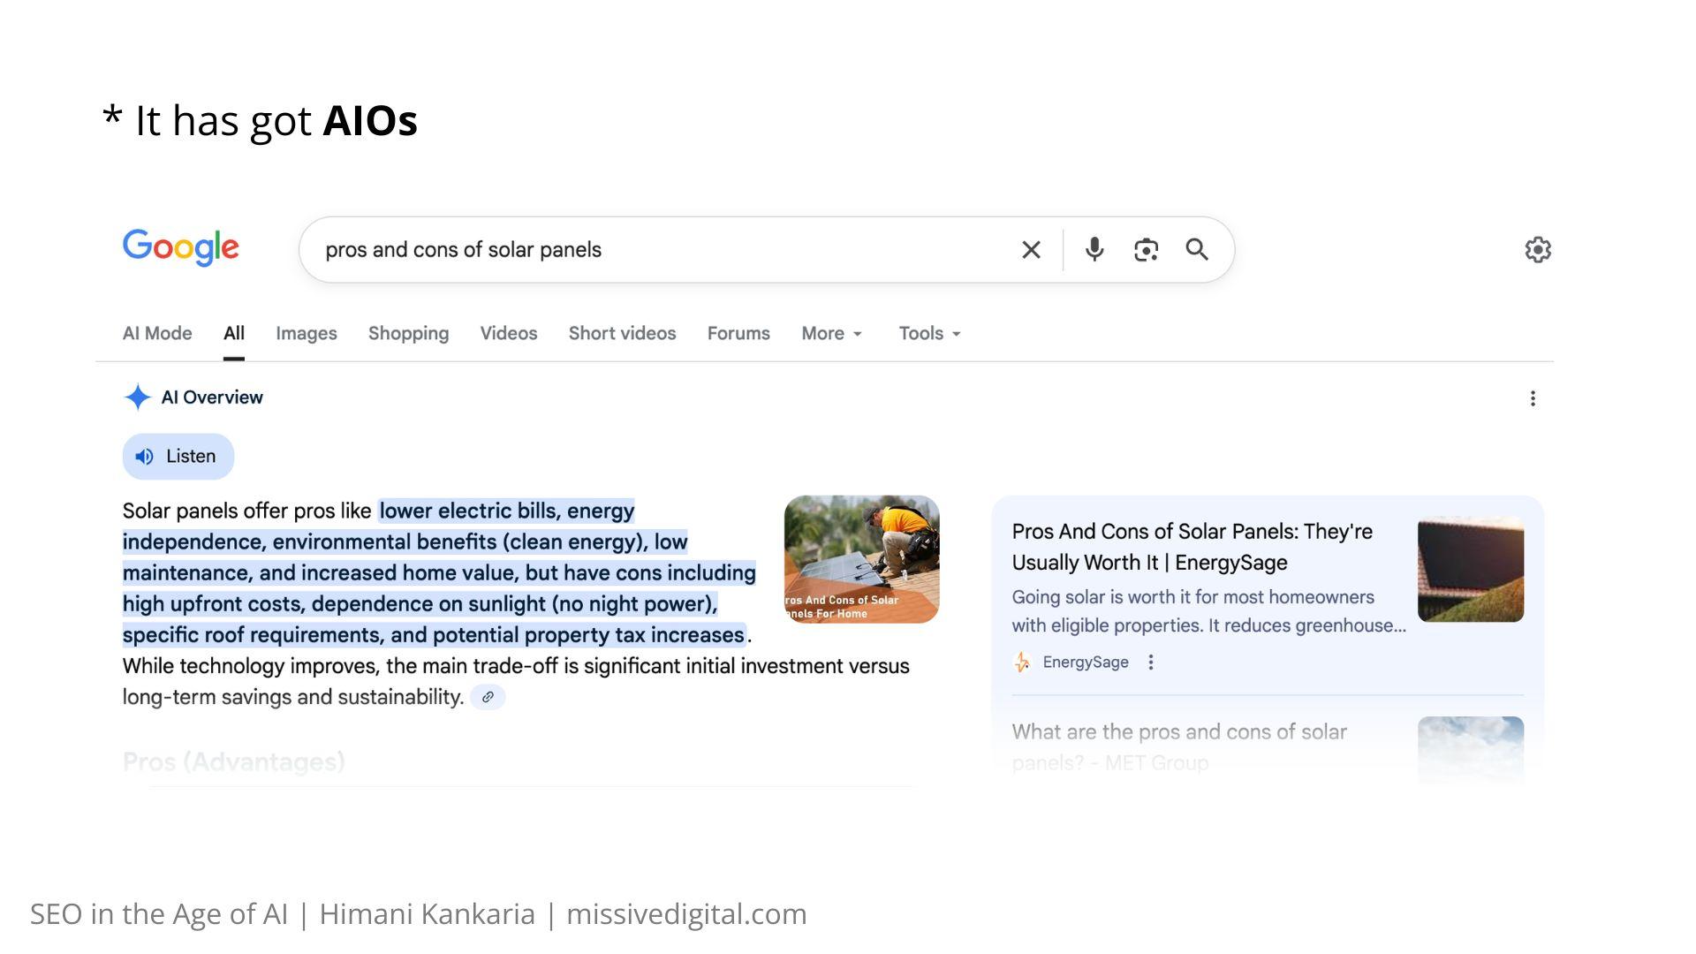Screen dimensions: 1696x954
Task: Click the link chip after the summary paragraph
Action: point(488,697)
